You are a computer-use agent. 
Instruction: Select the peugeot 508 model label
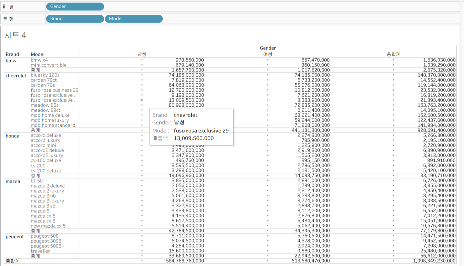coord(45,236)
